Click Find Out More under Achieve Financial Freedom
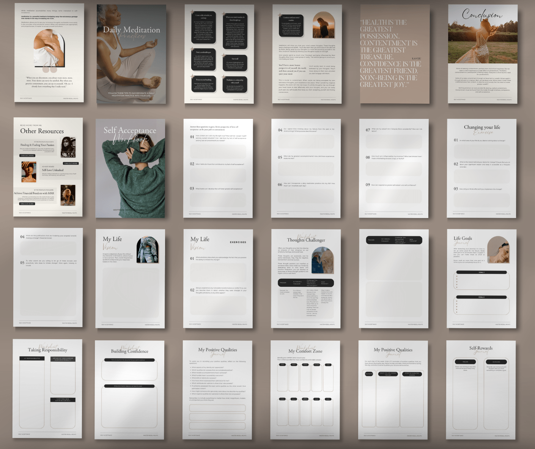Viewport: 535px width, 449px height. 27,204
